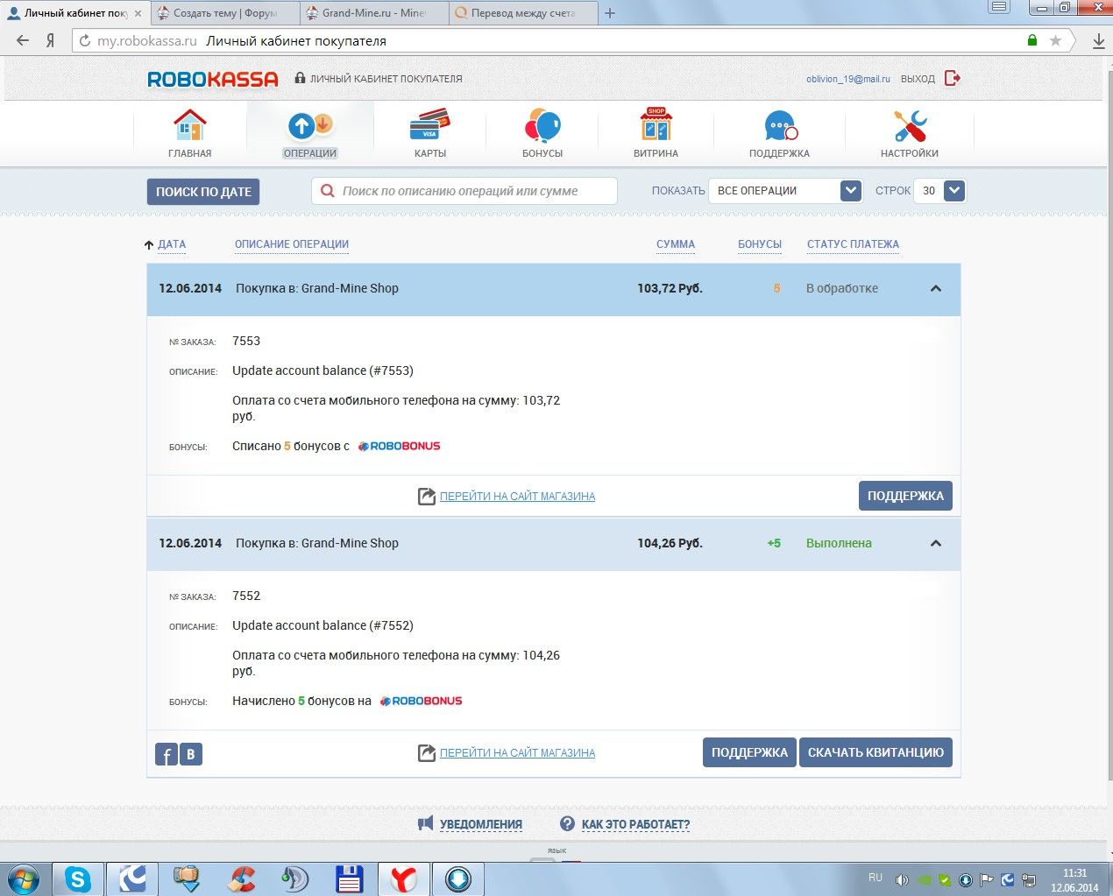
Task: Open the Карты cards section
Action: (430, 133)
